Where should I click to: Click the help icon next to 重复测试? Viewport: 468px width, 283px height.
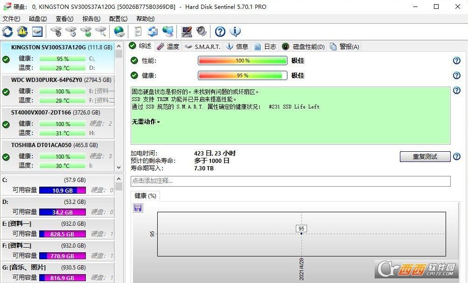click(457, 156)
